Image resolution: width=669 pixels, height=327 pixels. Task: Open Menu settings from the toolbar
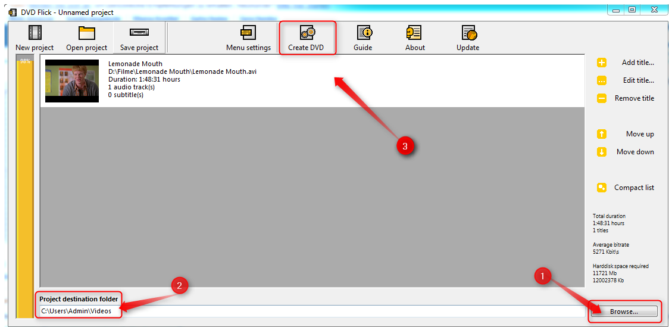coord(248,33)
